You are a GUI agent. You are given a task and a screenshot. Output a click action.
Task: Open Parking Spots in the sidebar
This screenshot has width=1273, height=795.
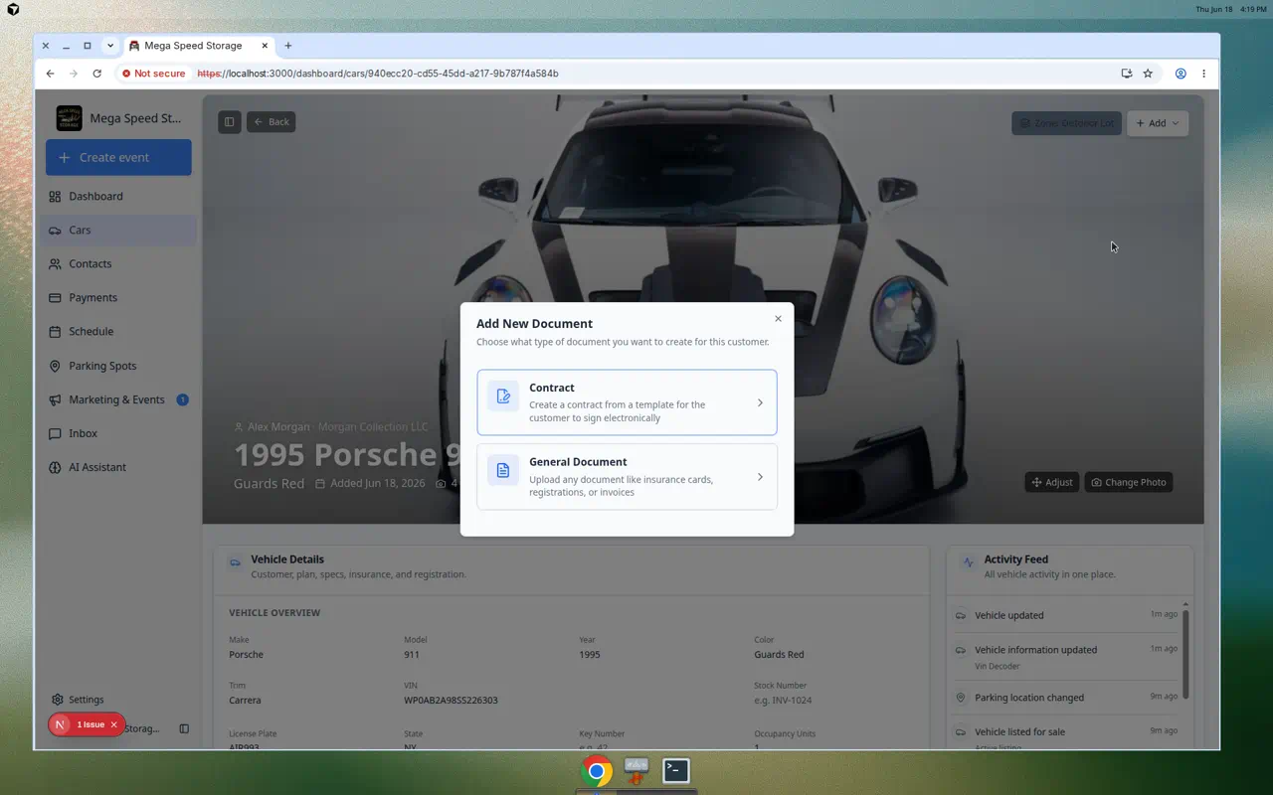pyautogui.click(x=118, y=366)
